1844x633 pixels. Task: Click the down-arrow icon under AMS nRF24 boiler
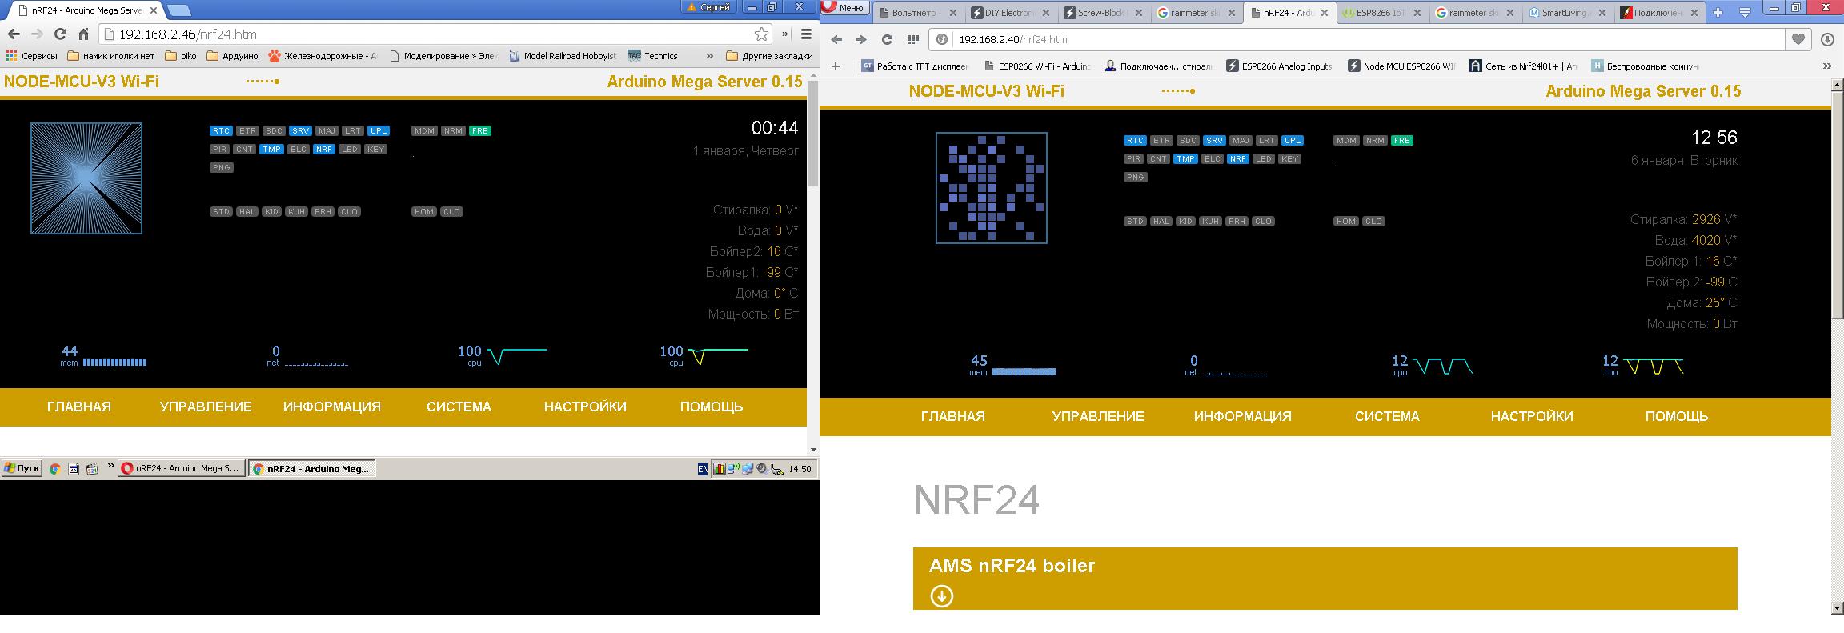(x=941, y=596)
